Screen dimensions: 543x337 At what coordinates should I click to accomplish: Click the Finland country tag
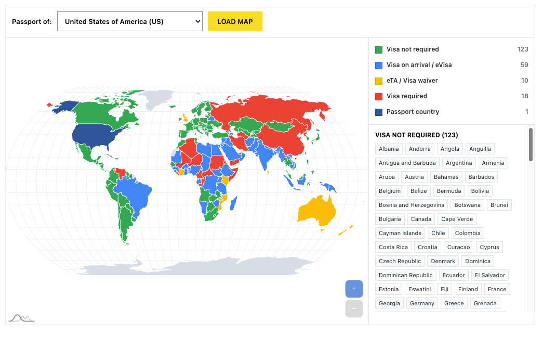tap(468, 289)
